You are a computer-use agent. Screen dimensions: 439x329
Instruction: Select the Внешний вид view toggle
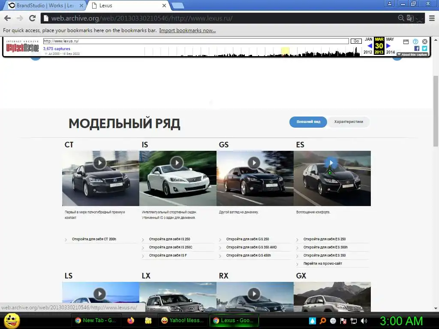coord(308,122)
